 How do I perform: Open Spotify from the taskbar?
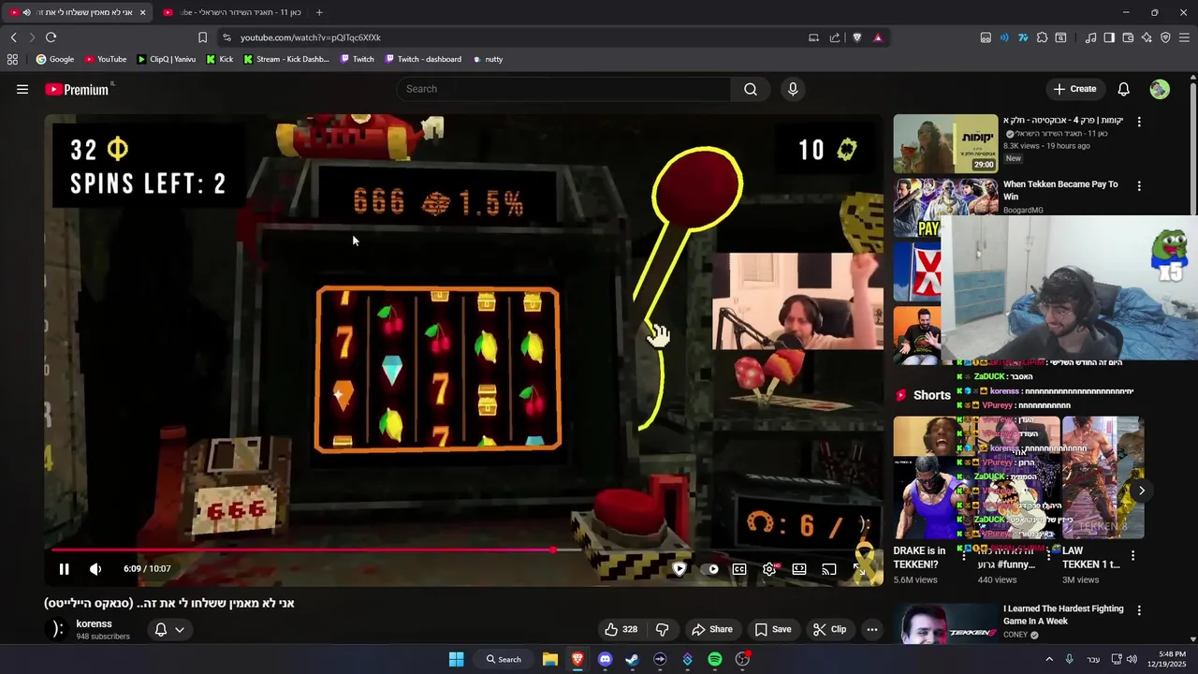click(715, 659)
